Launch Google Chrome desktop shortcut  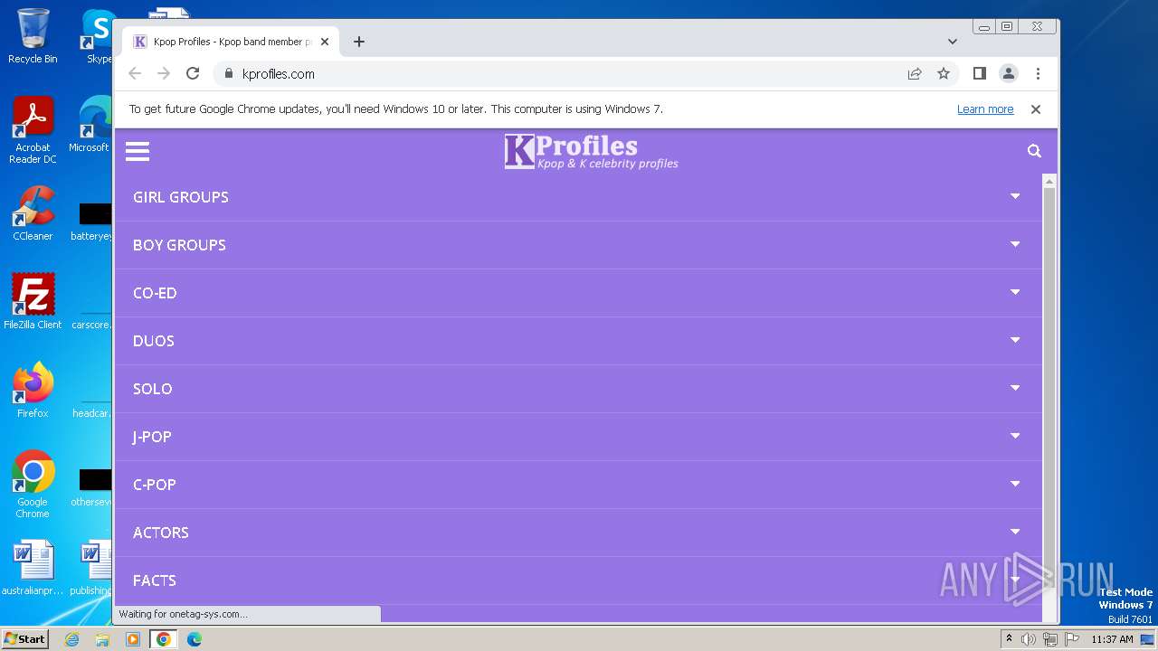tap(33, 484)
